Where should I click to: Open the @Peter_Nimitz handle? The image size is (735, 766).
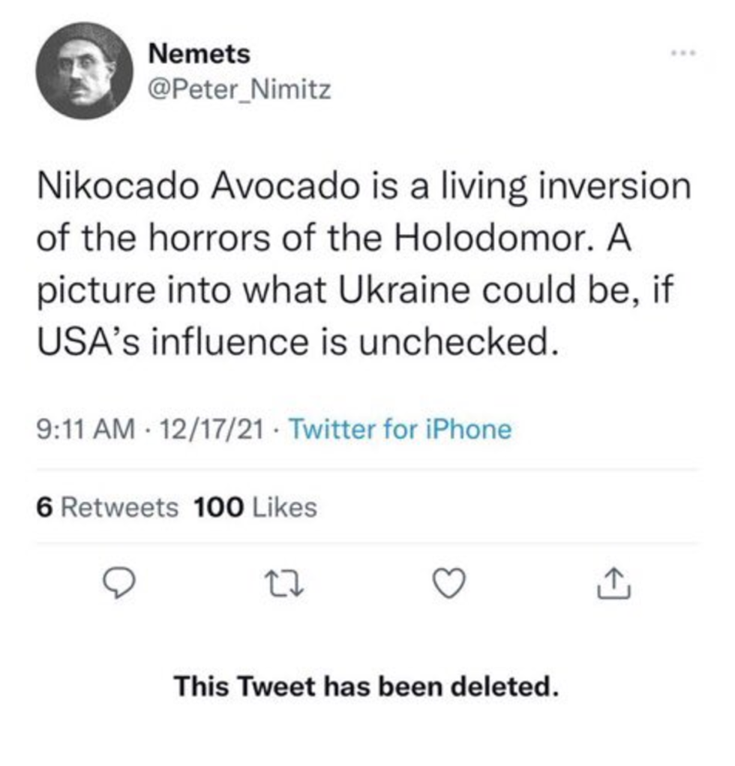pos(239,90)
